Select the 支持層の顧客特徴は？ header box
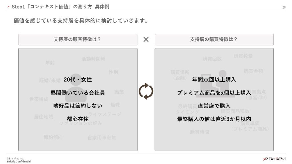Image resolution: width=292 pixels, height=164 pixels. coord(78,40)
